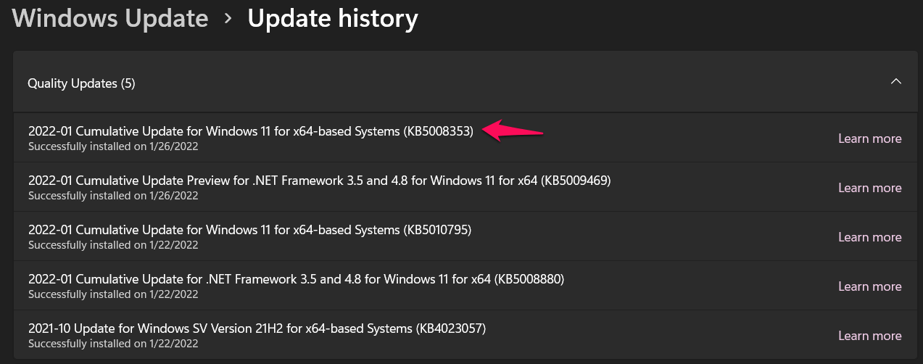Select the .NET Framework KB5008880 entry title
This screenshot has height=364, width=923.
click(296, 279)
